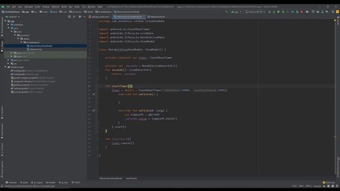Open the Run tool window at bottom
340x191 pixels.
63,183
